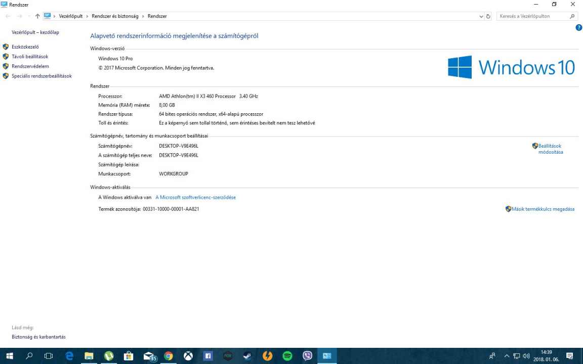Viewport: 583px width, 364px height.
Task: Refresh the address bar view
Action: (x=488, y=16)
